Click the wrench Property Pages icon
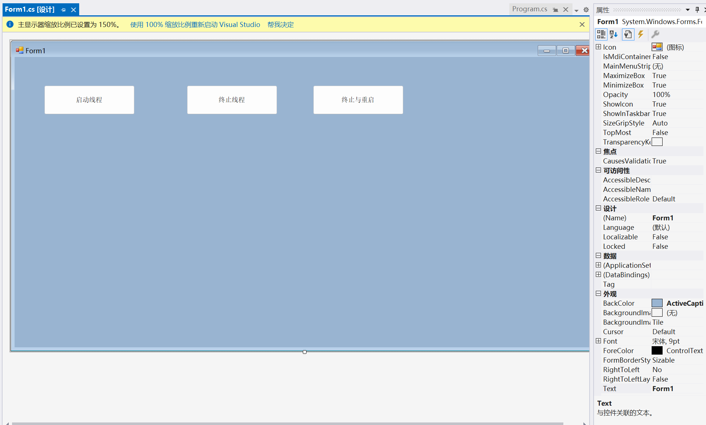Screen dimensions: 706x425 click(655, 34)
